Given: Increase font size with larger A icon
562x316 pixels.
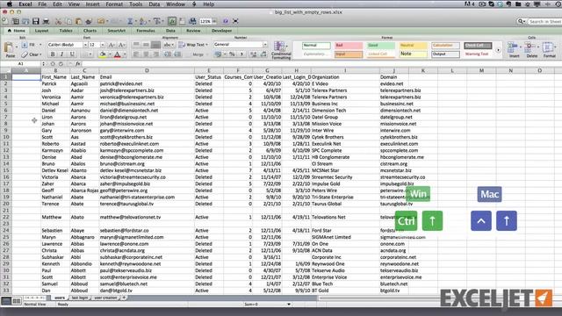Looking at the screenshot, I should 112,45.
